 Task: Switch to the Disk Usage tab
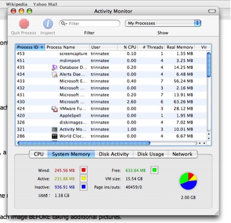[x=150, y=154]
